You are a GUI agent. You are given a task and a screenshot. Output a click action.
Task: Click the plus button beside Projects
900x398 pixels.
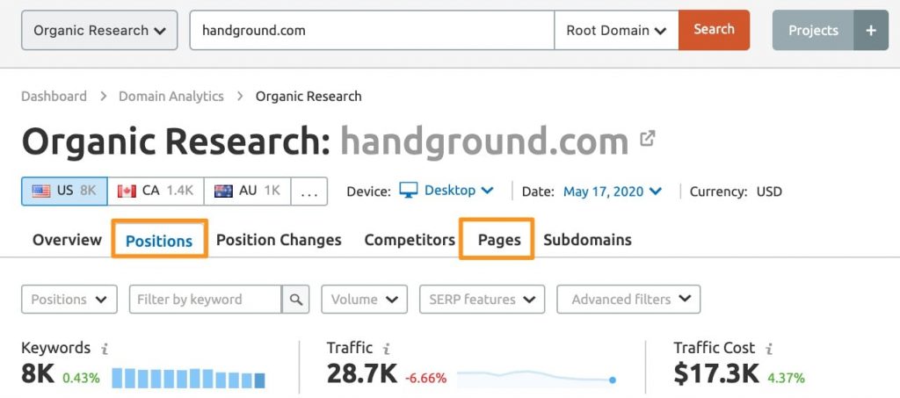[871, 31]
